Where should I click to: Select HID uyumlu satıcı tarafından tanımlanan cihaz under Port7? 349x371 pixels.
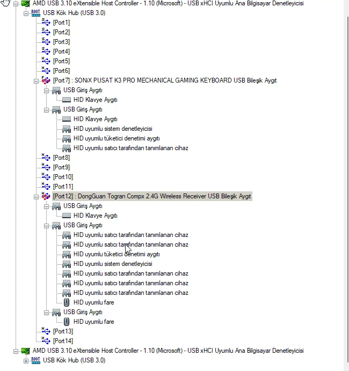coord(131,148)
